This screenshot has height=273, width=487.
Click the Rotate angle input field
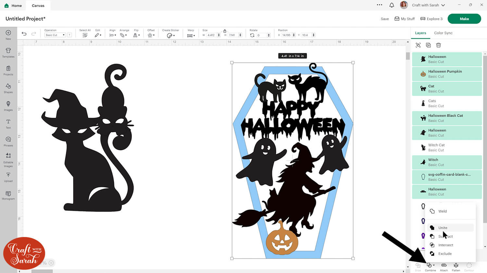[262, 35]
